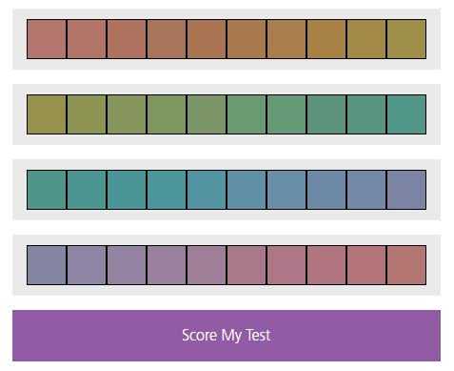Click the Score My Test button
454x371 pixels.
(227, 336)
